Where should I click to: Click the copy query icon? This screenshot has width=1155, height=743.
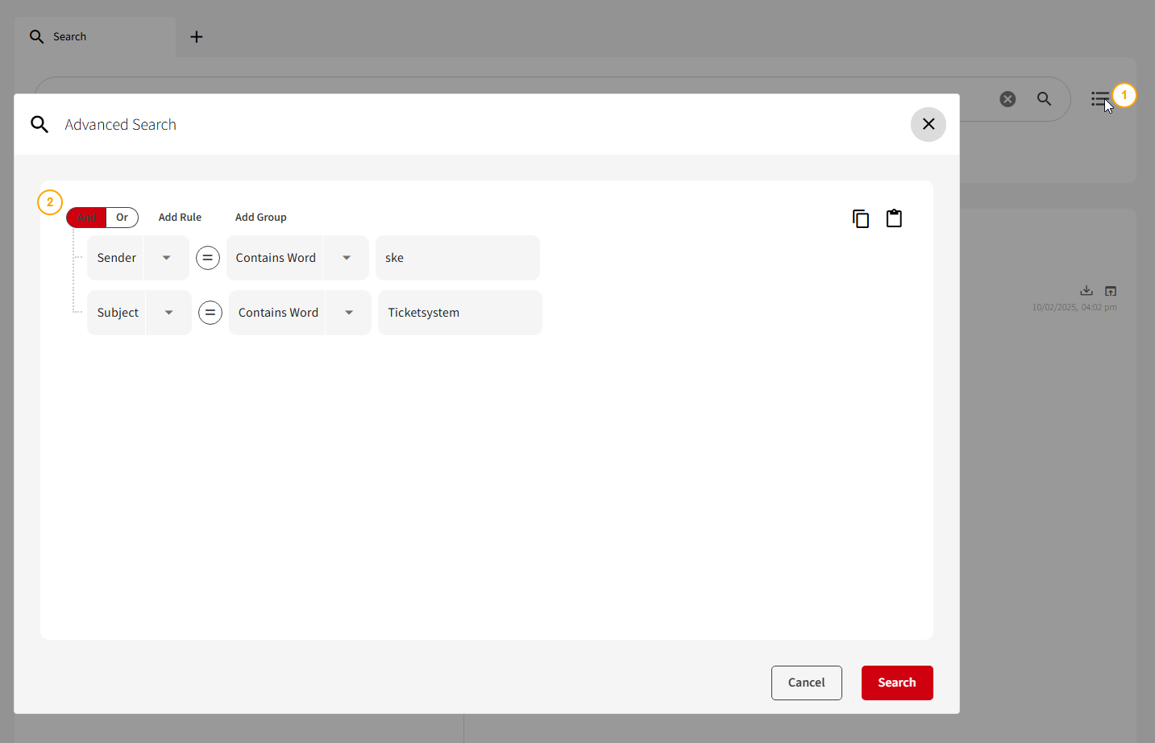click(860, 218)
